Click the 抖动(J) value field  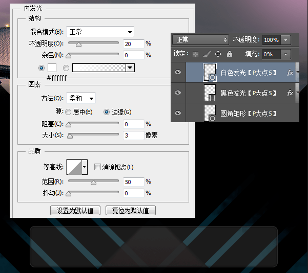134,193
